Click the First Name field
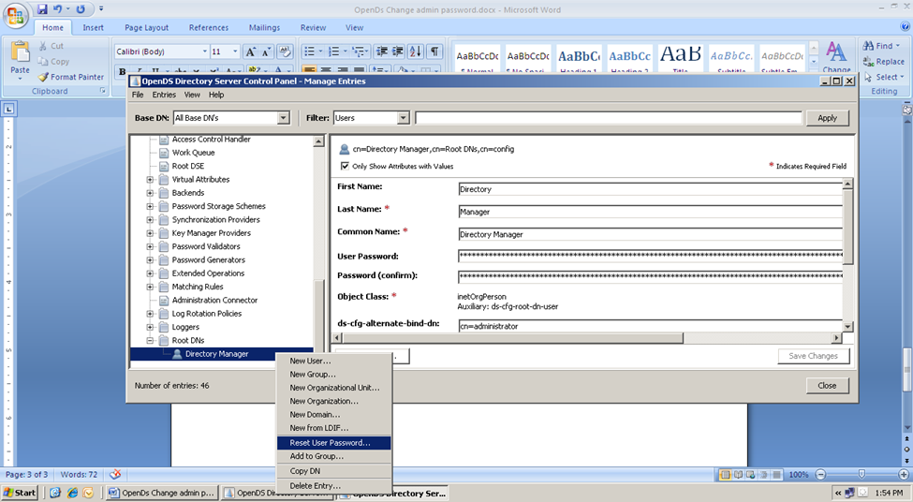 pos(650,188)
